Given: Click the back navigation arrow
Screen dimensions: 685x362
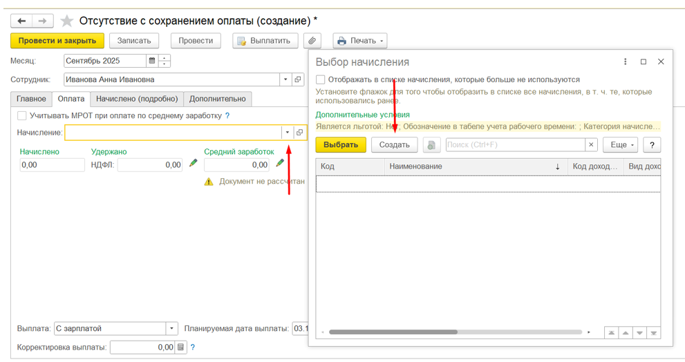Looking at the screenshot, I should (x=22, y=21).
